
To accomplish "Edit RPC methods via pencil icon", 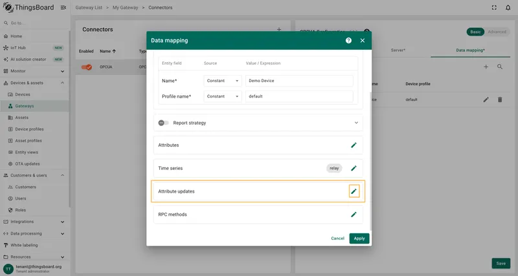I will tap(354, 215).
